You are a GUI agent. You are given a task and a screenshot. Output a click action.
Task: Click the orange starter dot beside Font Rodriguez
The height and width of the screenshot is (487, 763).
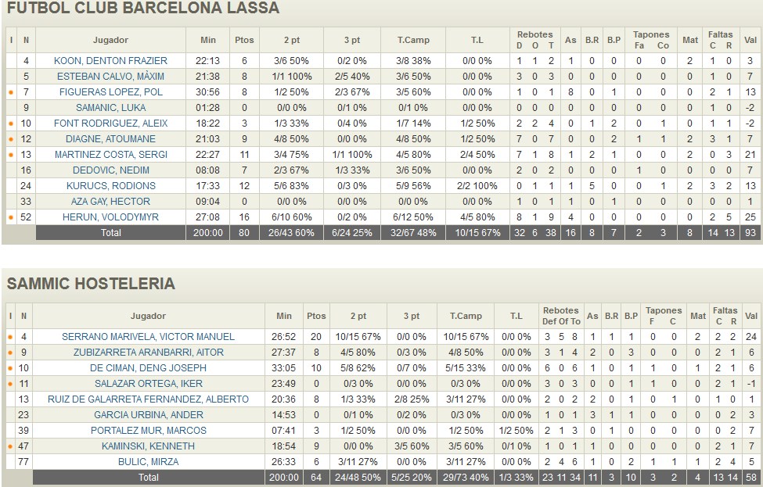tap(11, 124)
